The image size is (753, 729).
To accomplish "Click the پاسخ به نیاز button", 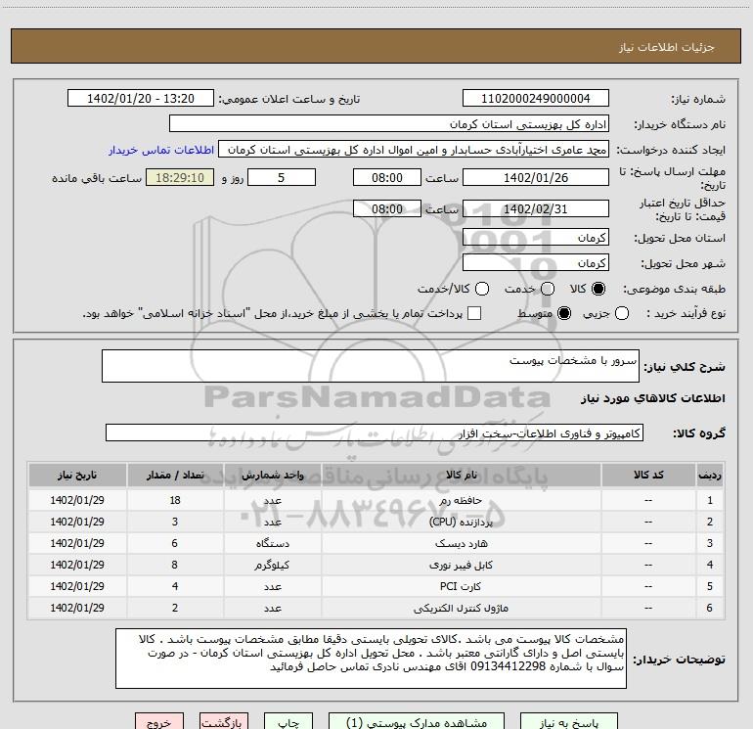I will 568,721.
